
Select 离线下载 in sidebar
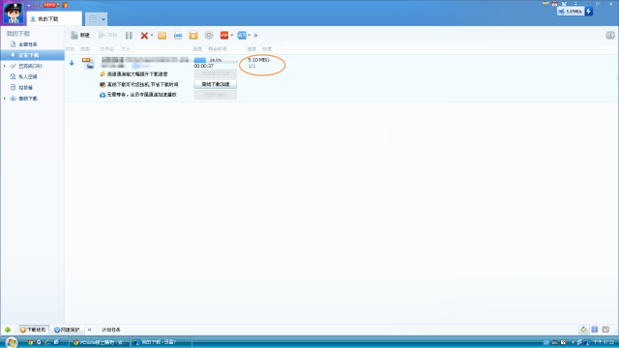(28, 99)
